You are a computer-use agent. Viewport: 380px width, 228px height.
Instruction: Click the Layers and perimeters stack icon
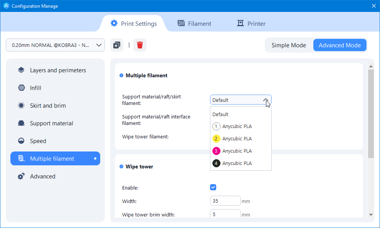click(x=21, y=70)
